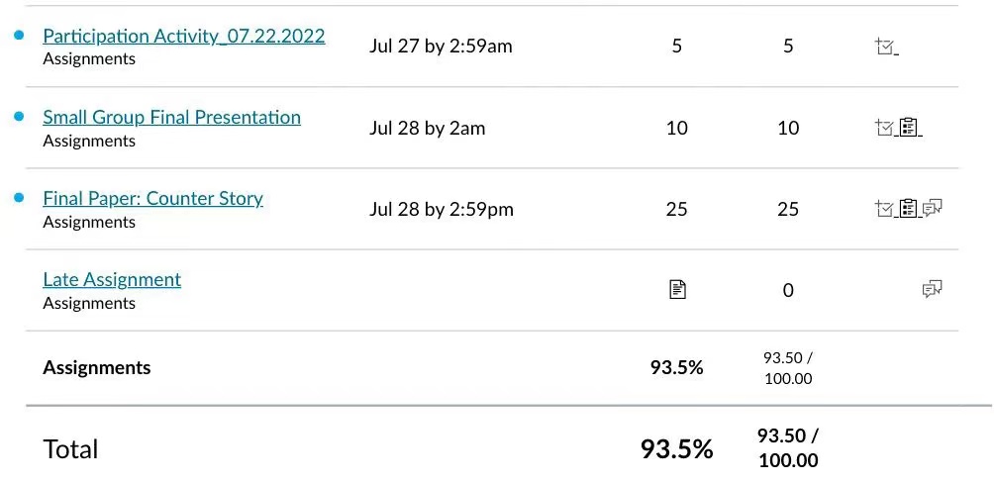Open scoring details for Final Paper: Counter Story
This screenshot has width=994, height=483.
(x=884, y=208)
